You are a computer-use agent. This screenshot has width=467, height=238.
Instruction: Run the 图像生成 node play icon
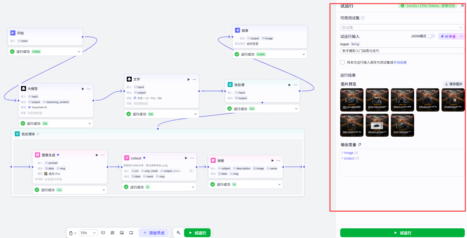click(97, 155)
